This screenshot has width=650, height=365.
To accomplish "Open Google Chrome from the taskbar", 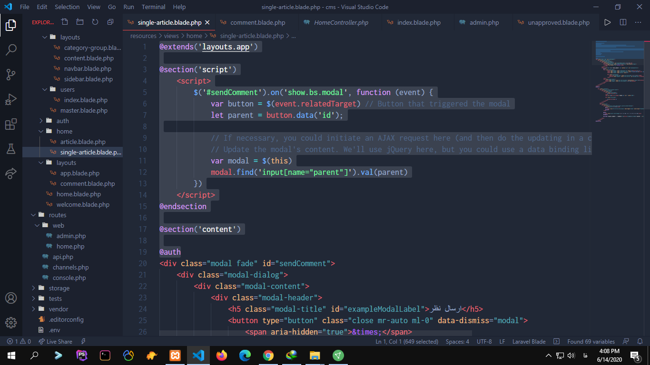I will (x=268, y=355).
